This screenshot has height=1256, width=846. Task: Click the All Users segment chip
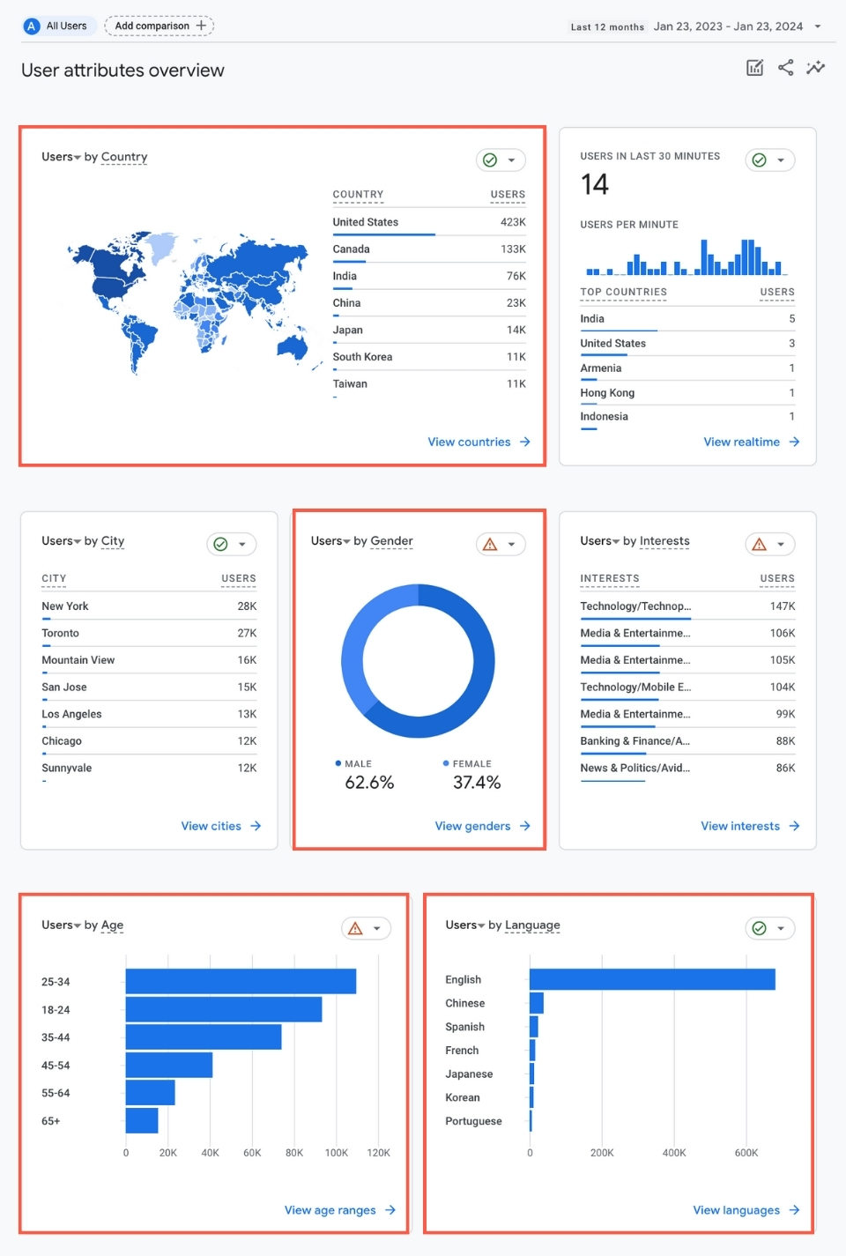click(56, 26)
